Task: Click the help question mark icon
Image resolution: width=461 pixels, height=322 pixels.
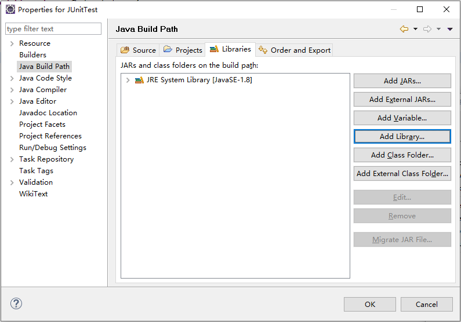Action: 16,303
